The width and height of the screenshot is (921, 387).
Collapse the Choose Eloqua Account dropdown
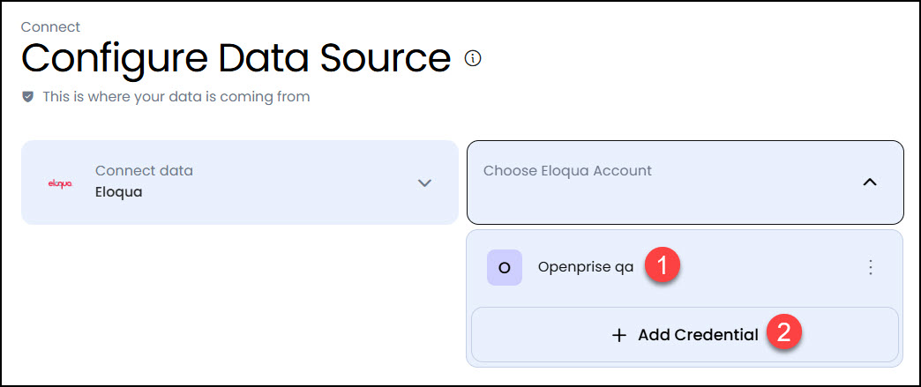685,182
